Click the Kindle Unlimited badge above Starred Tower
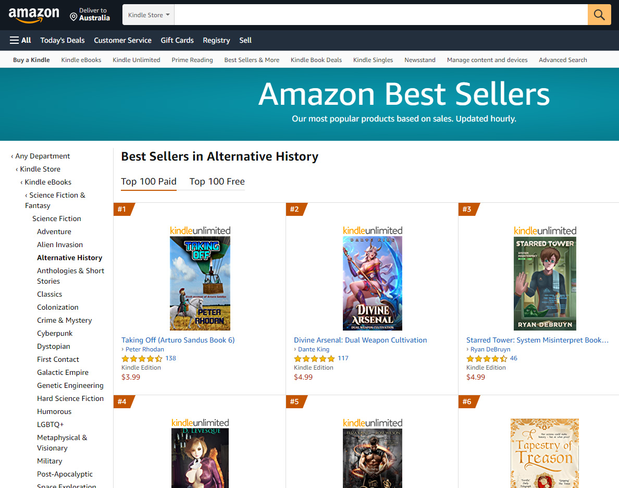 click(545, 230)
